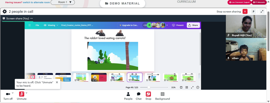Select slide thumbnail 50
This screenshot has width=270, height=103.
click(152, 77)
